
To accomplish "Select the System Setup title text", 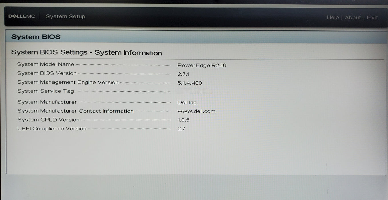I will pyautogui.click(x=65, y=16).
